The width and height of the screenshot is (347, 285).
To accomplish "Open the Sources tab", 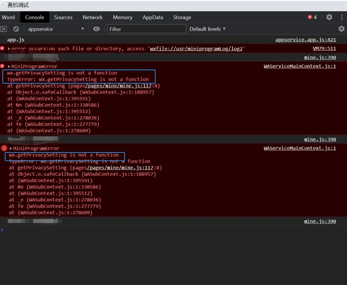I will pyautogui.click(x=63, y=17).
